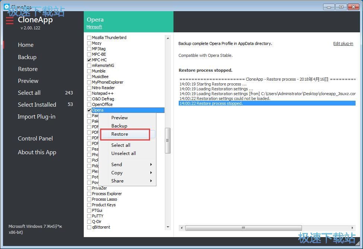
Task: Open Preview from the left sidebar
Action: point(28,81)
